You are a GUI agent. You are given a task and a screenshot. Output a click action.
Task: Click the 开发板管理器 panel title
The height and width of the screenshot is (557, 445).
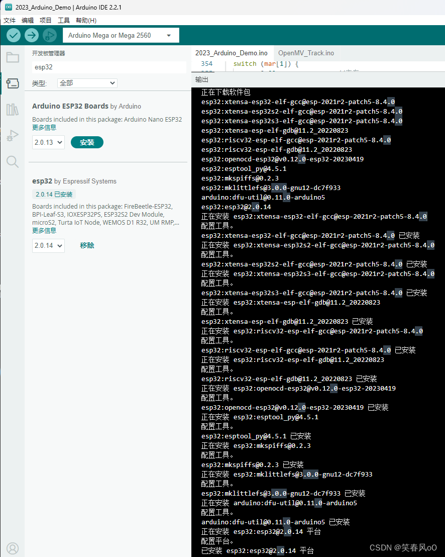pyautogui.click(x=49, y=53)
